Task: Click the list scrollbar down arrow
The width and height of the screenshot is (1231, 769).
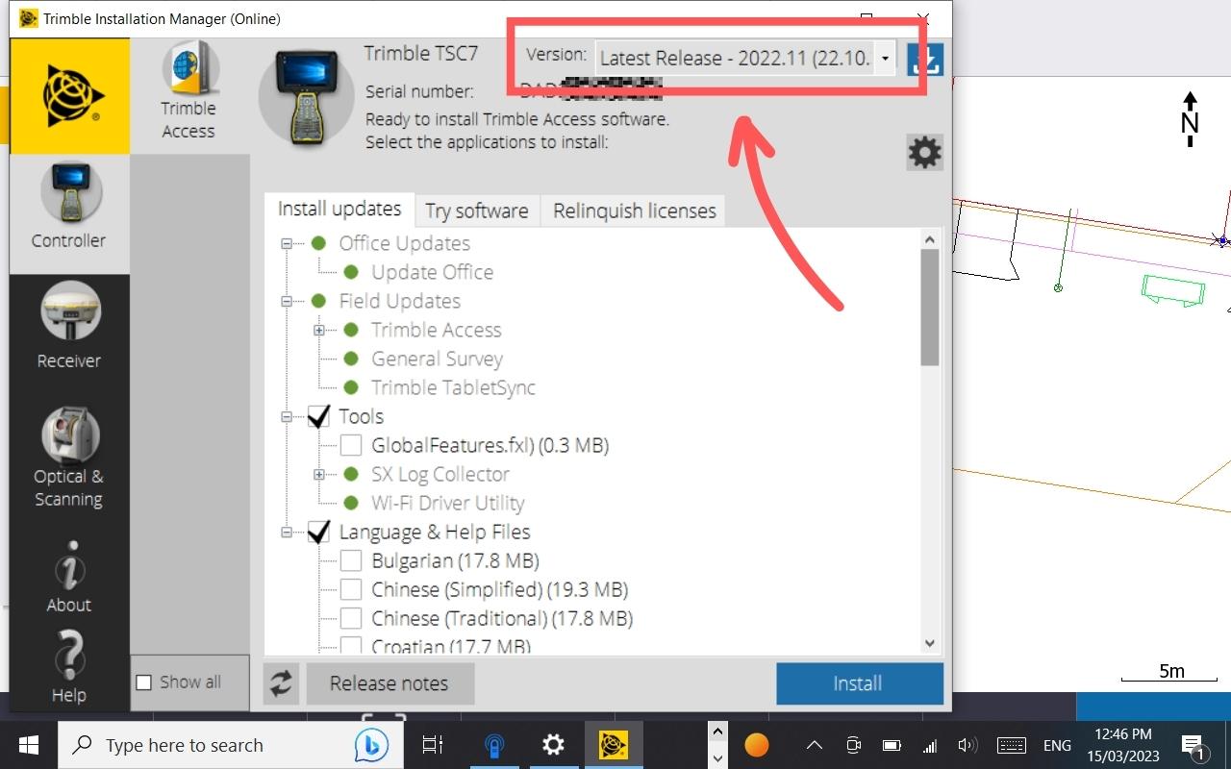Action: click(x=929, y=644)
